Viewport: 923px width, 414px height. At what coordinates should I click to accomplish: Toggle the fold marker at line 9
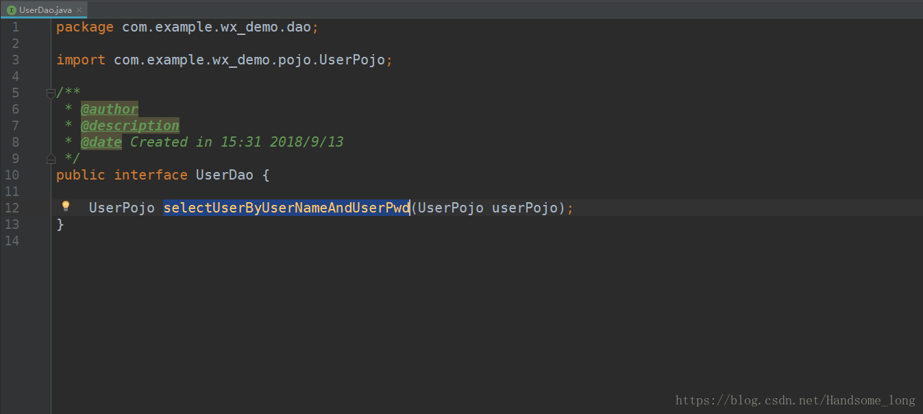(x=51, y=159)
